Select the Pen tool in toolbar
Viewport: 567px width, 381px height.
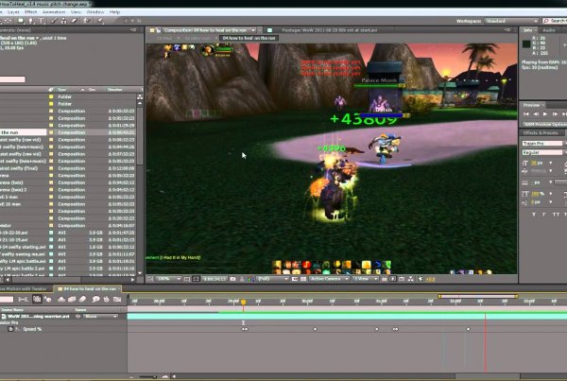(x=31, y=21)
